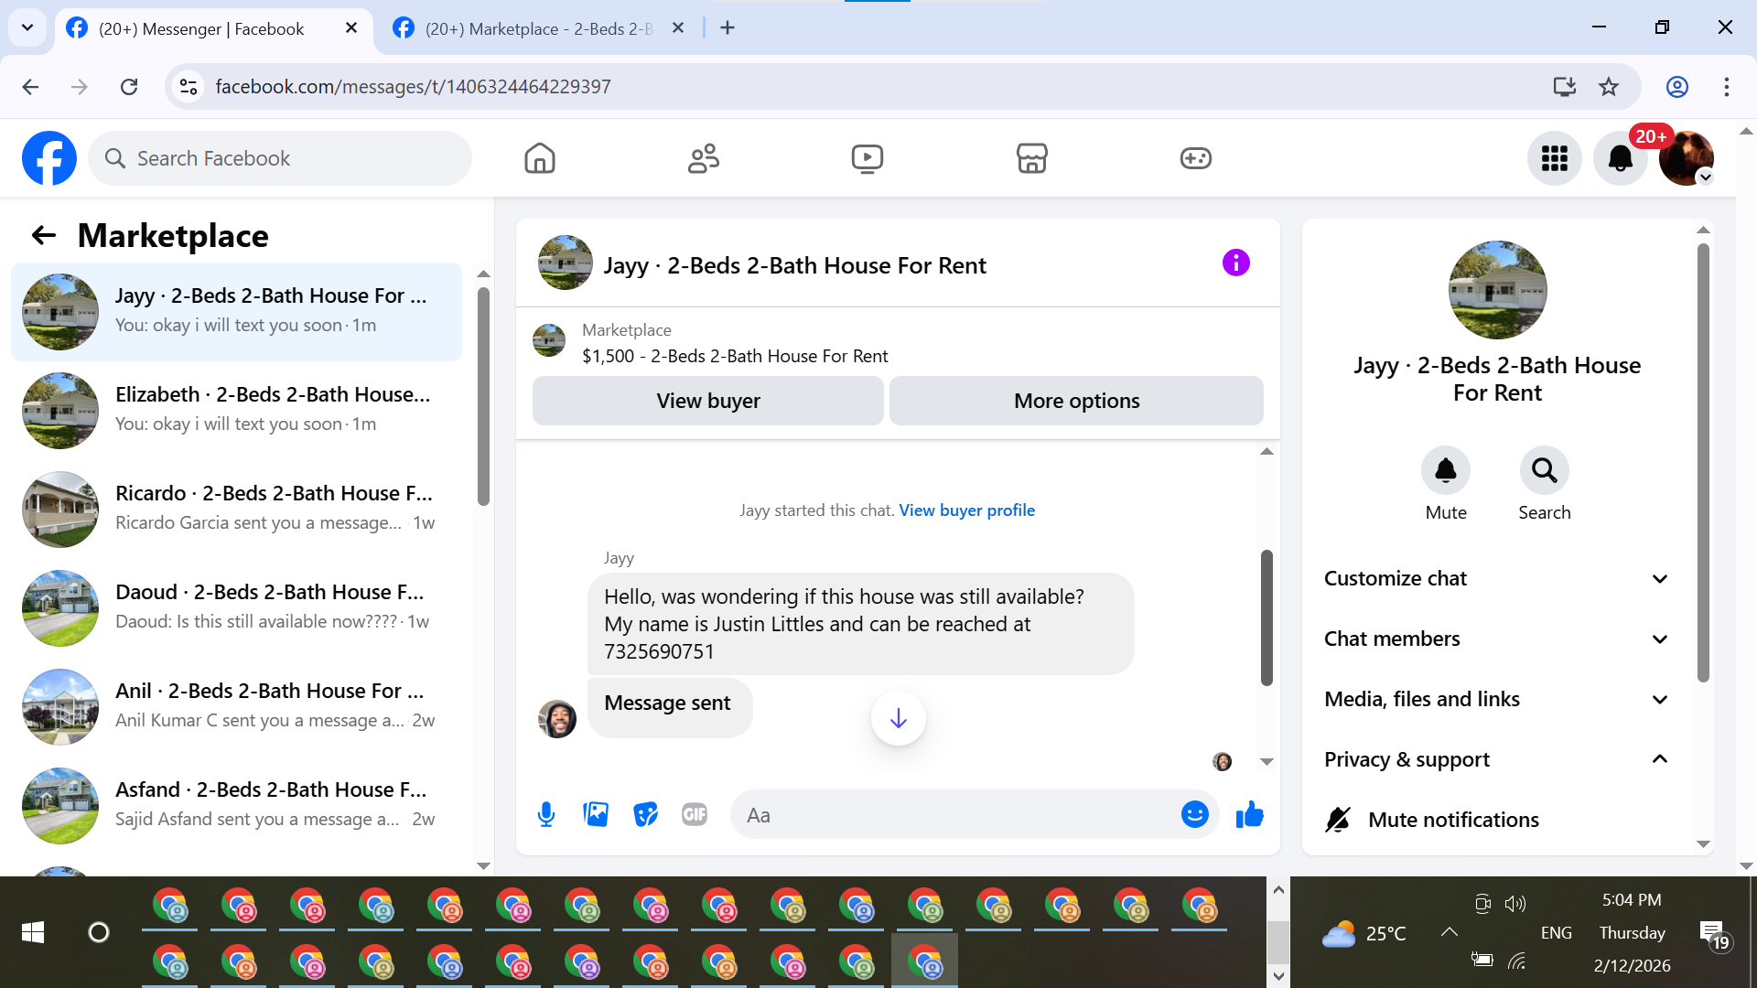The height and width of the screenshot is (988, 1757).
Task: Switch to the Marketplace 2-Beds tab
Action: (x=539, y=28)
